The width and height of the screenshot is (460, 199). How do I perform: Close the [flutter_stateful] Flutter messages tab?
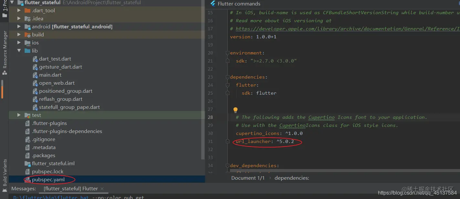pos(102,189)
